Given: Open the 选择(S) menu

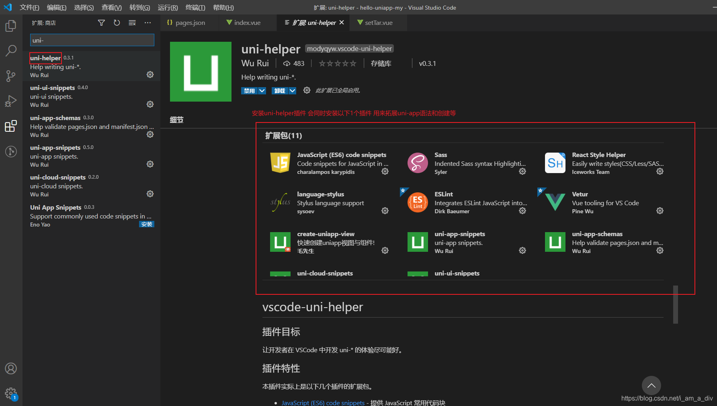Looking at the screenshot, I should click(x=84, y=8).
